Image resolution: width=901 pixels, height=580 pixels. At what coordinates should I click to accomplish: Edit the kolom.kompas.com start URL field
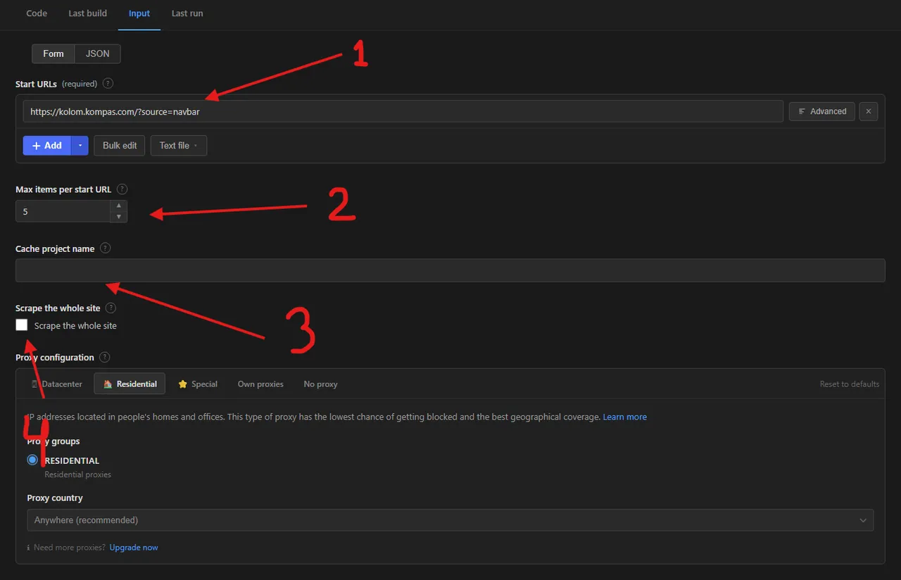click(403, 111)
